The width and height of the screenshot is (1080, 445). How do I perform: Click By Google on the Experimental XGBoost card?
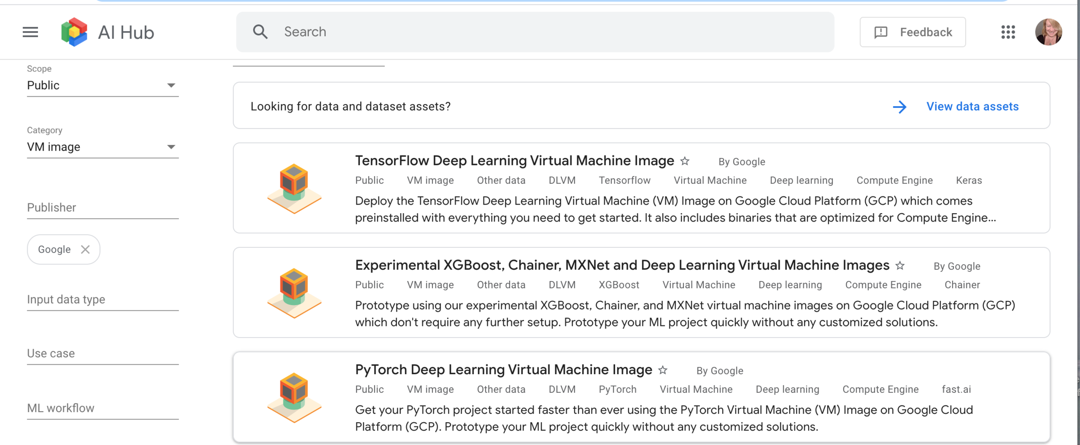pos(957,266)
